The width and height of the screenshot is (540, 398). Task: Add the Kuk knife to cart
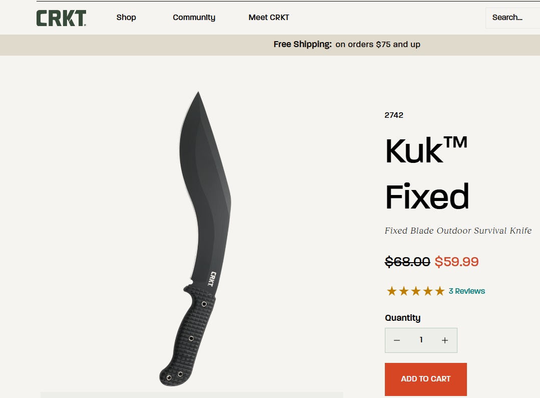point(426,379)
